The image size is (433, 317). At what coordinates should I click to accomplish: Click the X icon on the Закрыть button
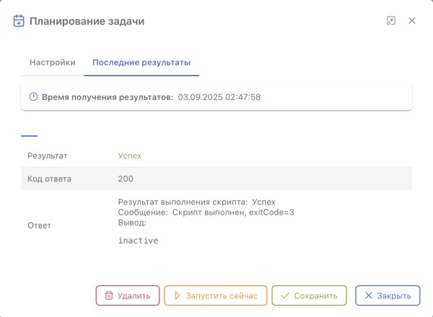click(x=369, y=295)
